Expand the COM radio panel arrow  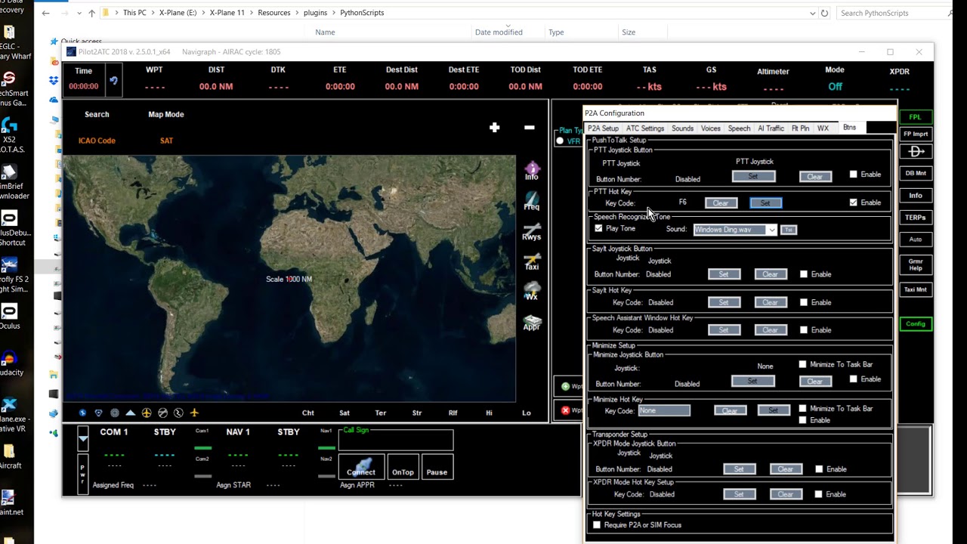pos(83,439)
